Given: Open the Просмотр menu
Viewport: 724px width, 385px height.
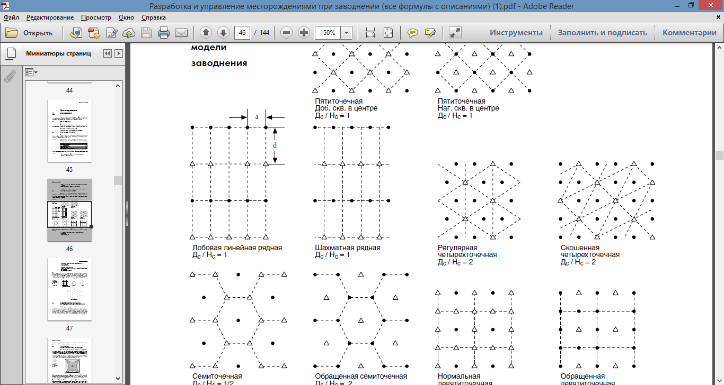Looking at the screenshot, I should [x=96, y=17].
